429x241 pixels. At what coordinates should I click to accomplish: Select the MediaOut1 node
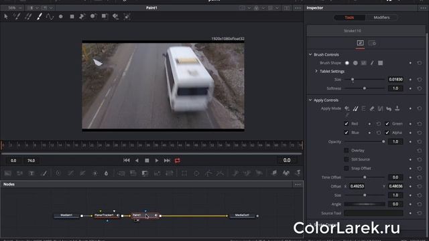coord(242,216)
